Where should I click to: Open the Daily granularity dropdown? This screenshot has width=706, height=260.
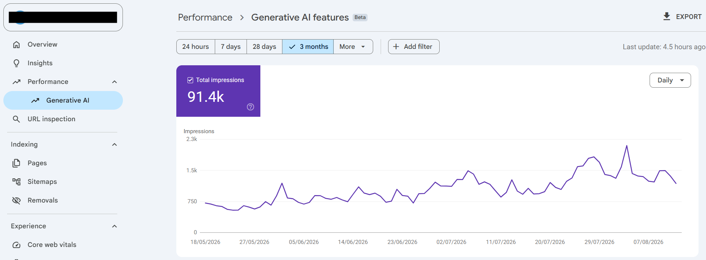670,80
